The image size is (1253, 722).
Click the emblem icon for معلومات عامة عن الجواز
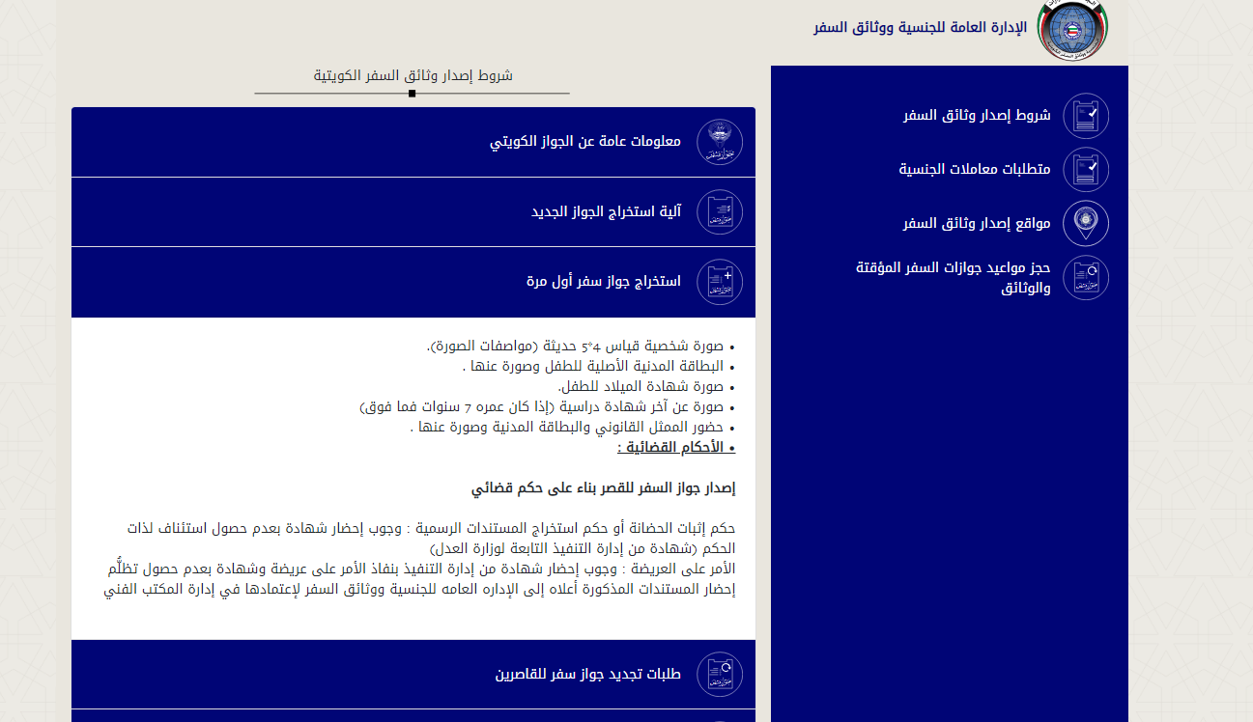[x=719, y=142]
